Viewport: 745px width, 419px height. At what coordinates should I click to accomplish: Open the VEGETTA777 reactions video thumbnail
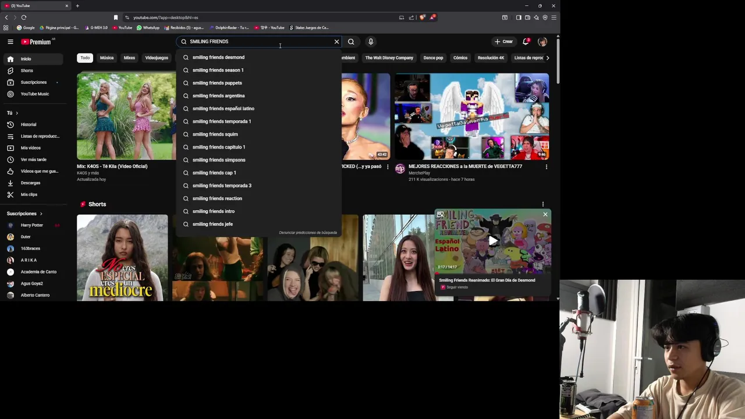[472, 116]
